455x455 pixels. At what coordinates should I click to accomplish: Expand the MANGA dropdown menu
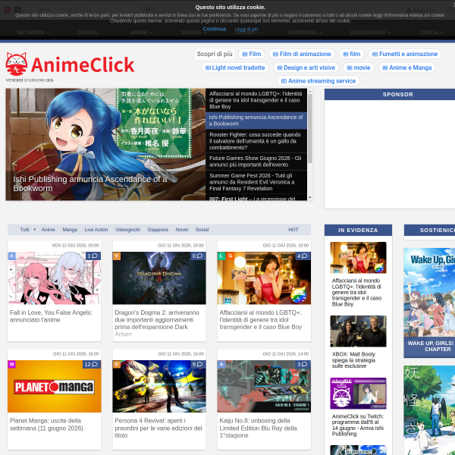point(193,32)
